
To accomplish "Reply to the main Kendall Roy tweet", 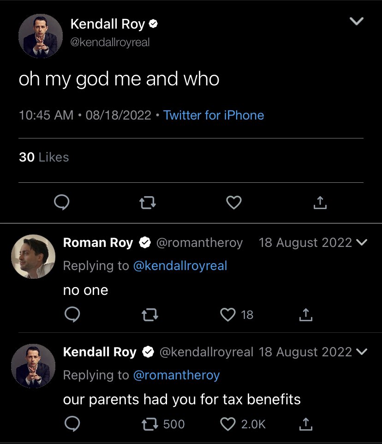I will pyautogui.click(x=62, y=202).
